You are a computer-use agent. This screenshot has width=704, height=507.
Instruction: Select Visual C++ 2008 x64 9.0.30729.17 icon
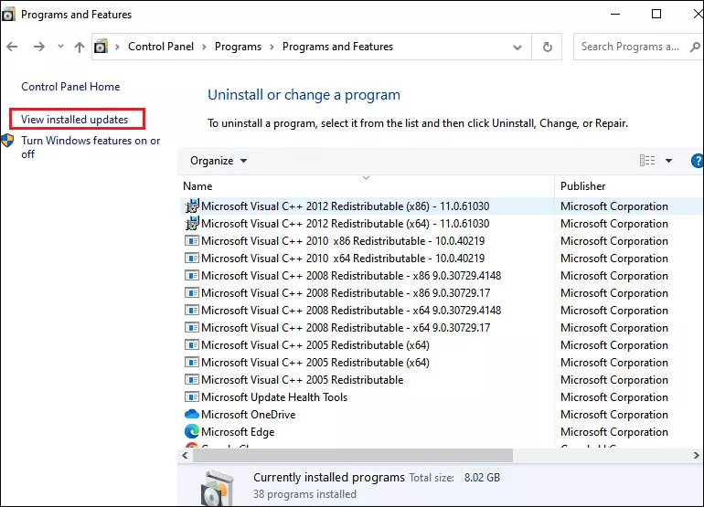[x=192, y=328]
